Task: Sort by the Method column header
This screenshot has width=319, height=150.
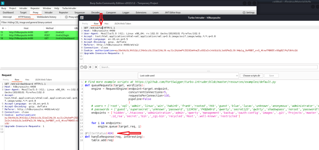Action: click(x=50, y=28)
